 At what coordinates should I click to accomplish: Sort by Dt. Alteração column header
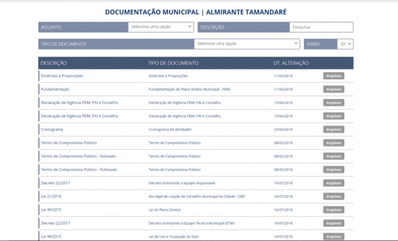[x=291, y=63]
